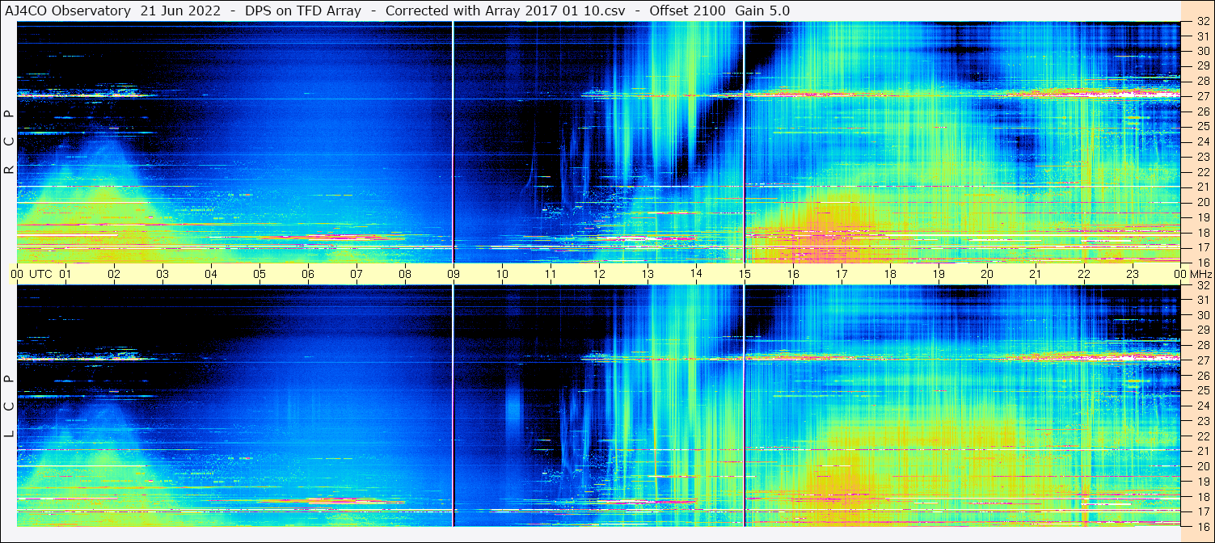
Task: Click the 'MHz' label on time axis
Action: pyautogui.click(x=1200, y=274)
